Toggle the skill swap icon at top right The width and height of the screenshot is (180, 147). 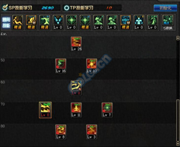coord(168,22)
